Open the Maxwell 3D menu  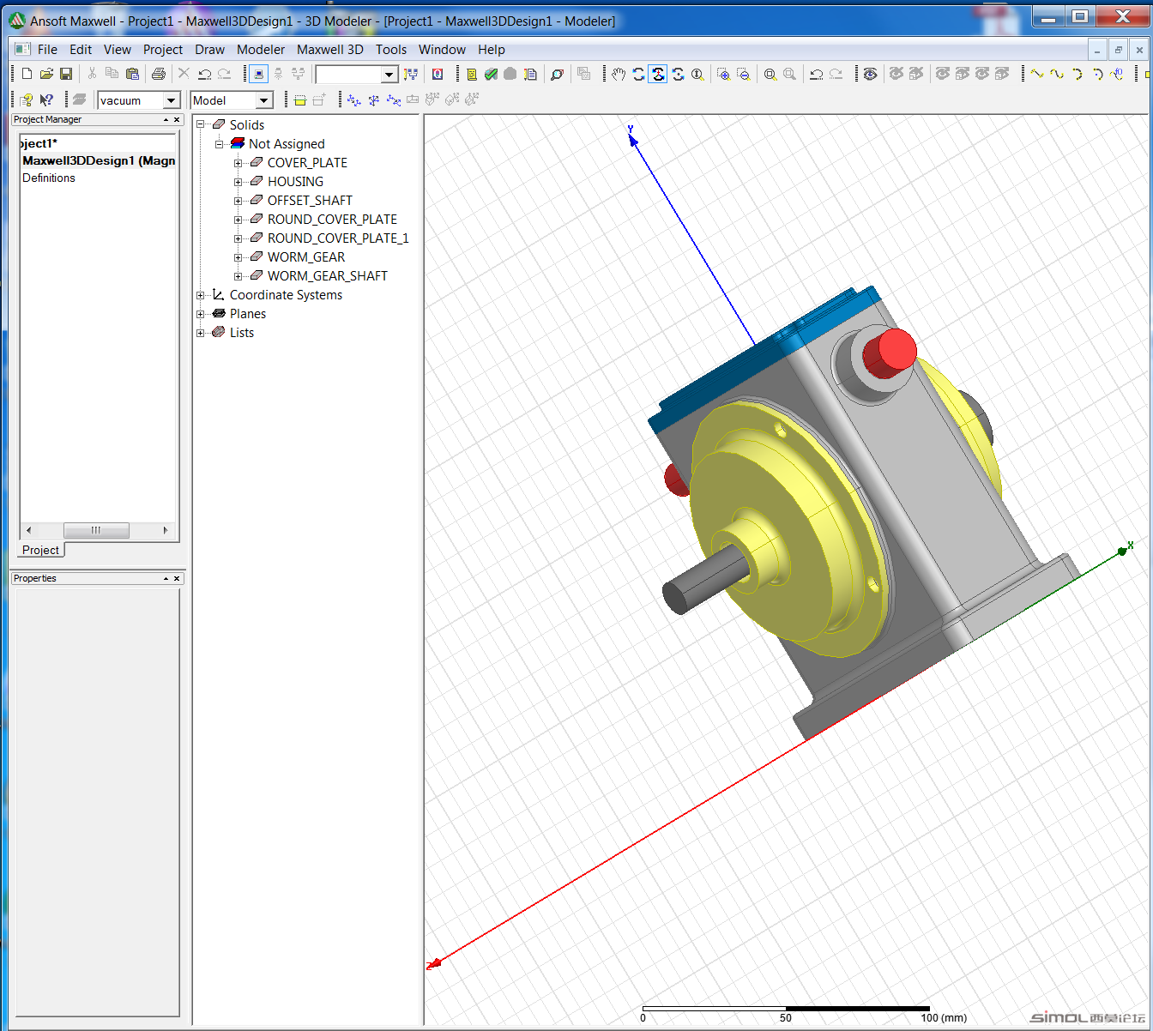pyautogui.click(x=330, y=50)
